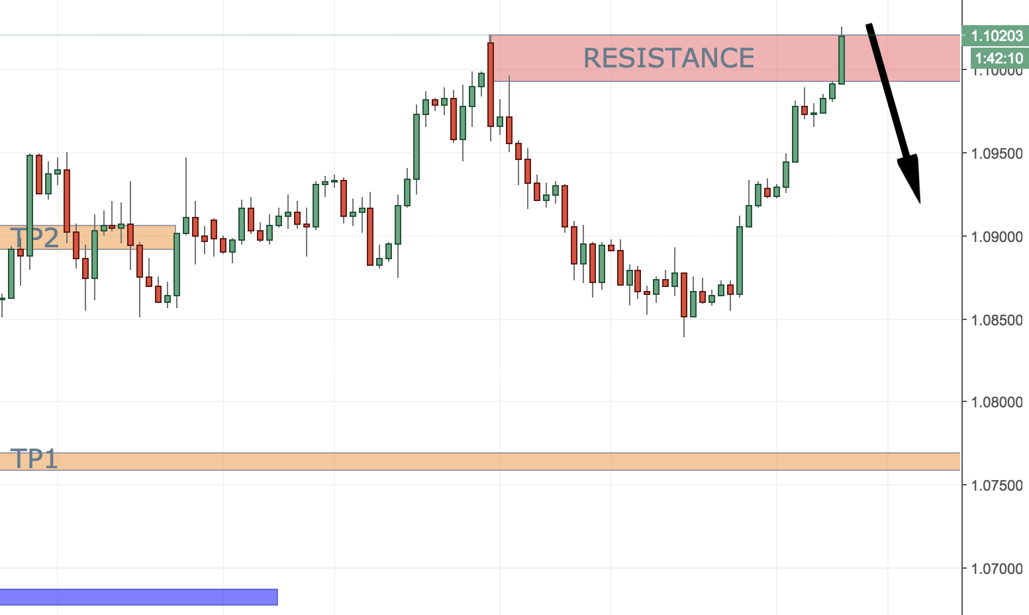This screenshot has width=1029, height=615.
Task: Select the latest green candle inside resistance
Action: click(842, 60)
